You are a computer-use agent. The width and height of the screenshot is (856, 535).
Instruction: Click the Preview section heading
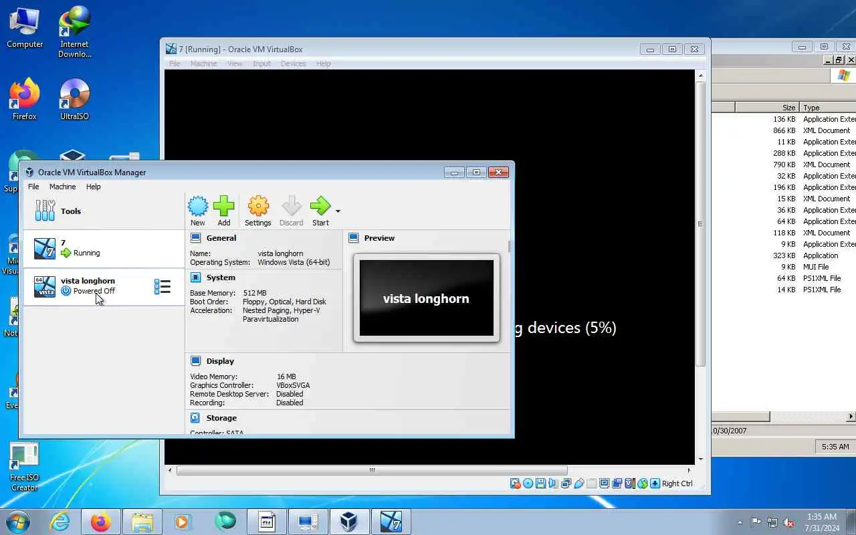pyautogui.click(x=379, y=238)
